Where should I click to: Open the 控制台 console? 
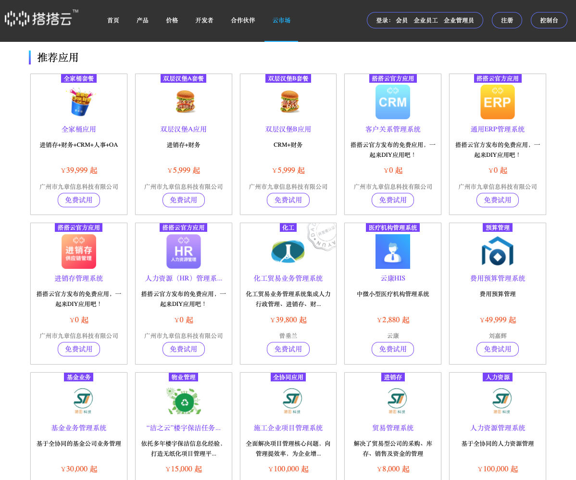[x=549, y=20]
